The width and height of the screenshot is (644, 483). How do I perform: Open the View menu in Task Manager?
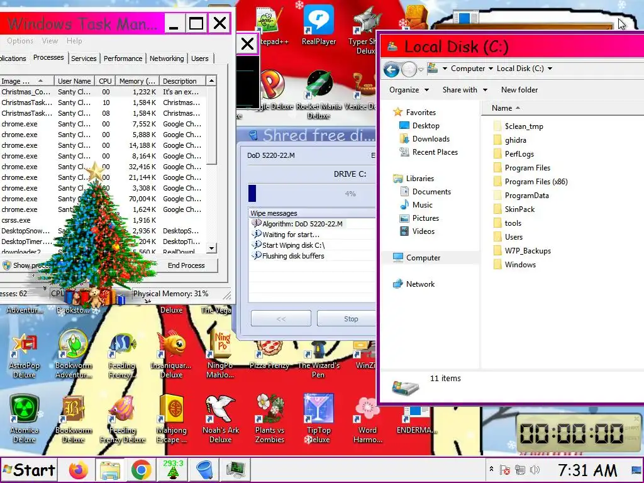coord(50,41)
